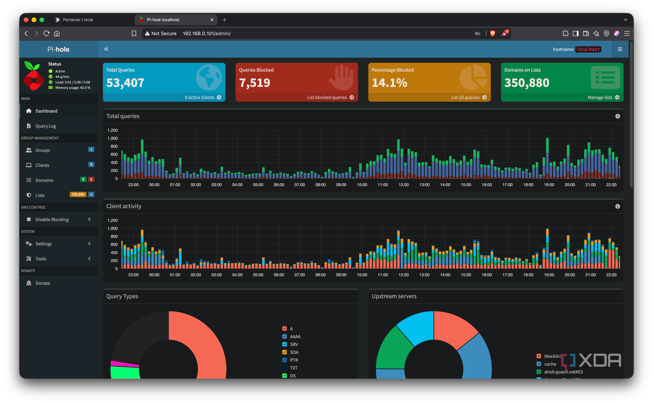Click the list icon on Domains on Lists
The image size is (653, 404).
tap(606, 77)
